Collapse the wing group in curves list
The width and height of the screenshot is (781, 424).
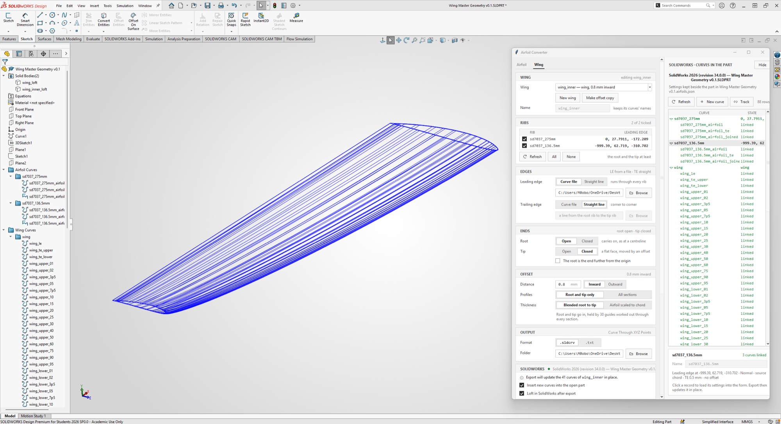pos(671,168)
